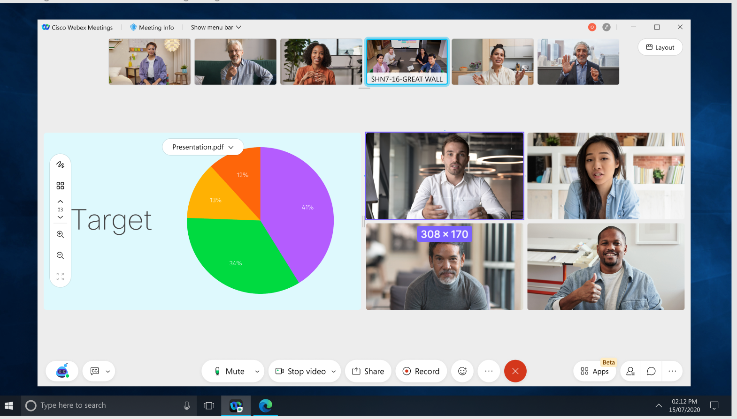This screenshot has width=737, height=419.
Task: Click the red recording indicator in title bar
Action: pyautogui.click(x=592, y=27)
